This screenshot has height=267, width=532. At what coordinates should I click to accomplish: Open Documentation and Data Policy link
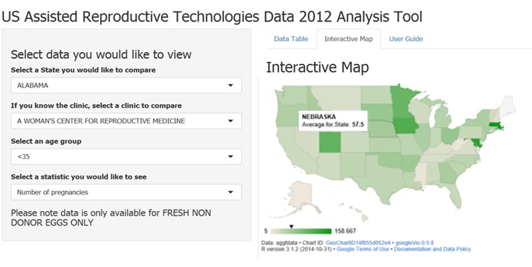(x=433, y=249)
